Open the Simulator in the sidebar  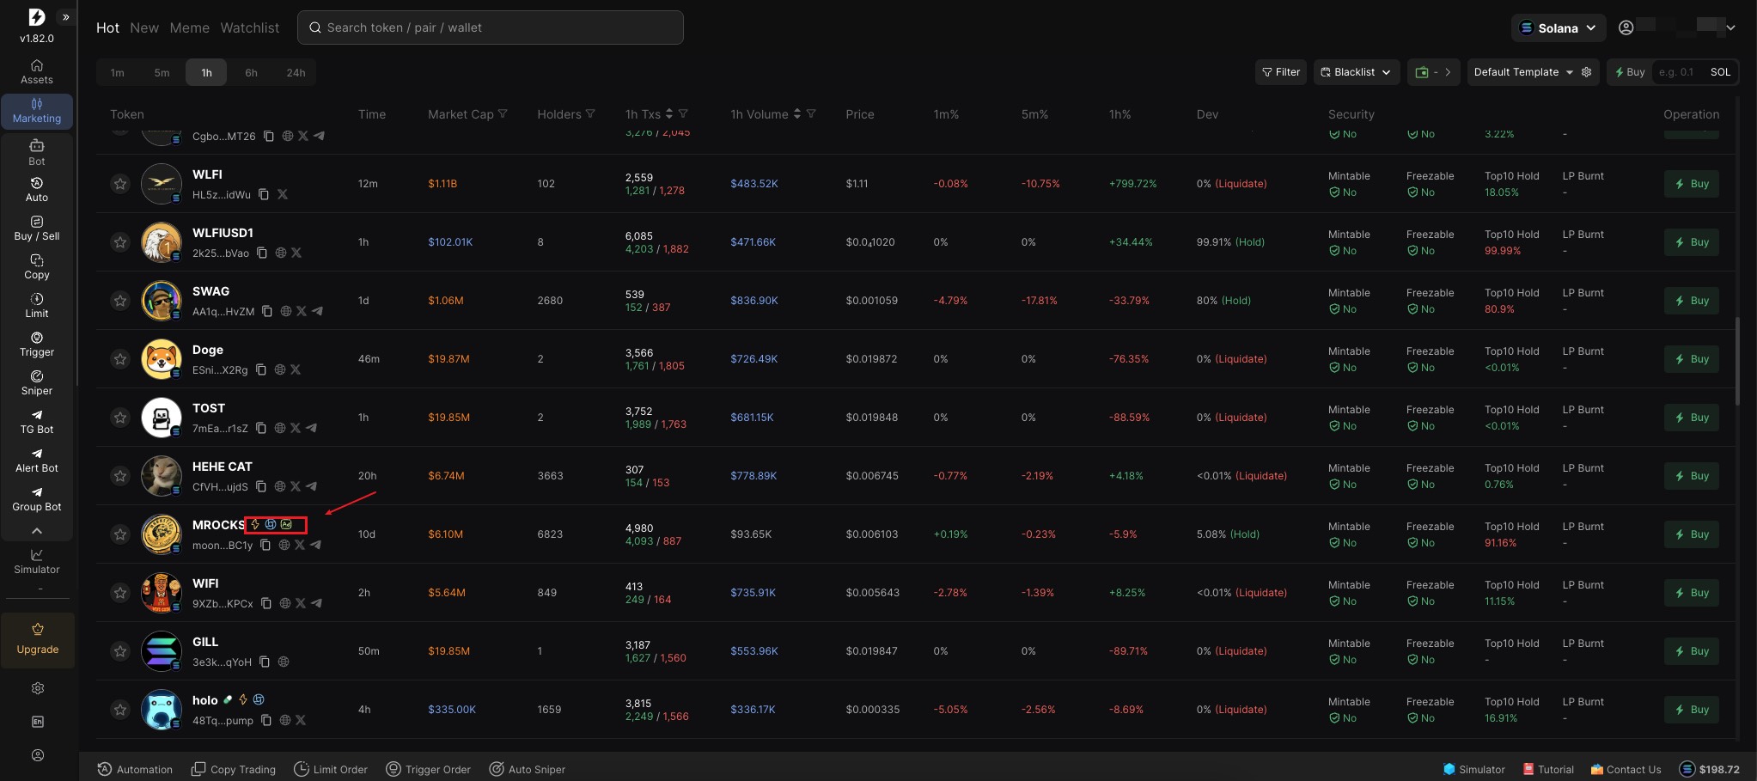[x=36, y=561]
